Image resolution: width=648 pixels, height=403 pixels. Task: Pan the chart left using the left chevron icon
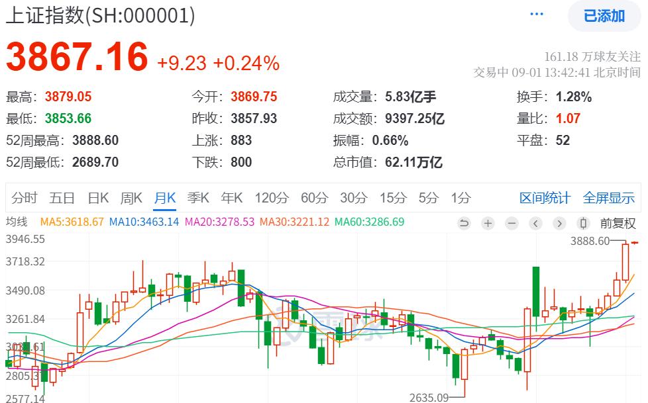(x=535, y=224)
